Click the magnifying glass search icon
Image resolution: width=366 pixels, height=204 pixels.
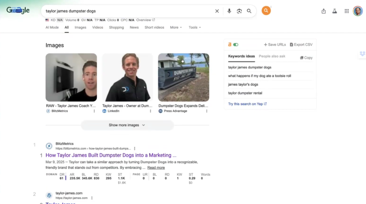(249, 11)
